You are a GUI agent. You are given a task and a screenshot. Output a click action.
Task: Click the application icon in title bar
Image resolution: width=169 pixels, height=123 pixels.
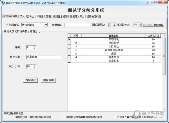click(3, 2)
